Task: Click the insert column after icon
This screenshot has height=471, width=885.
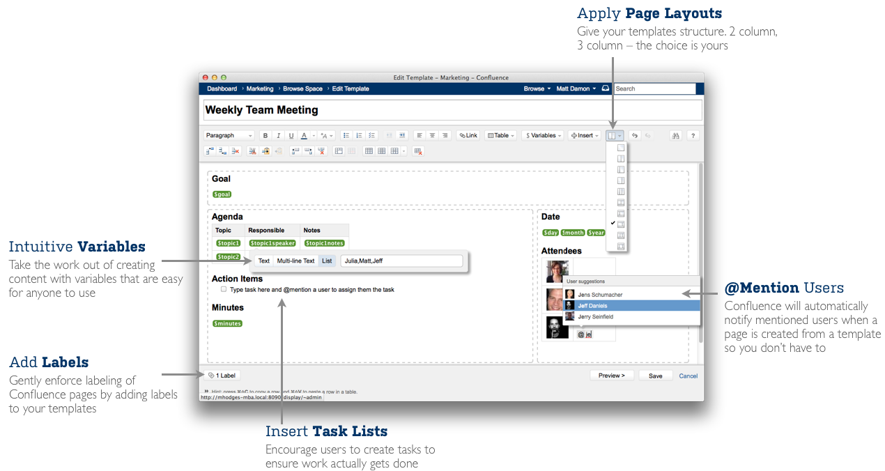Action: (308, 151)
